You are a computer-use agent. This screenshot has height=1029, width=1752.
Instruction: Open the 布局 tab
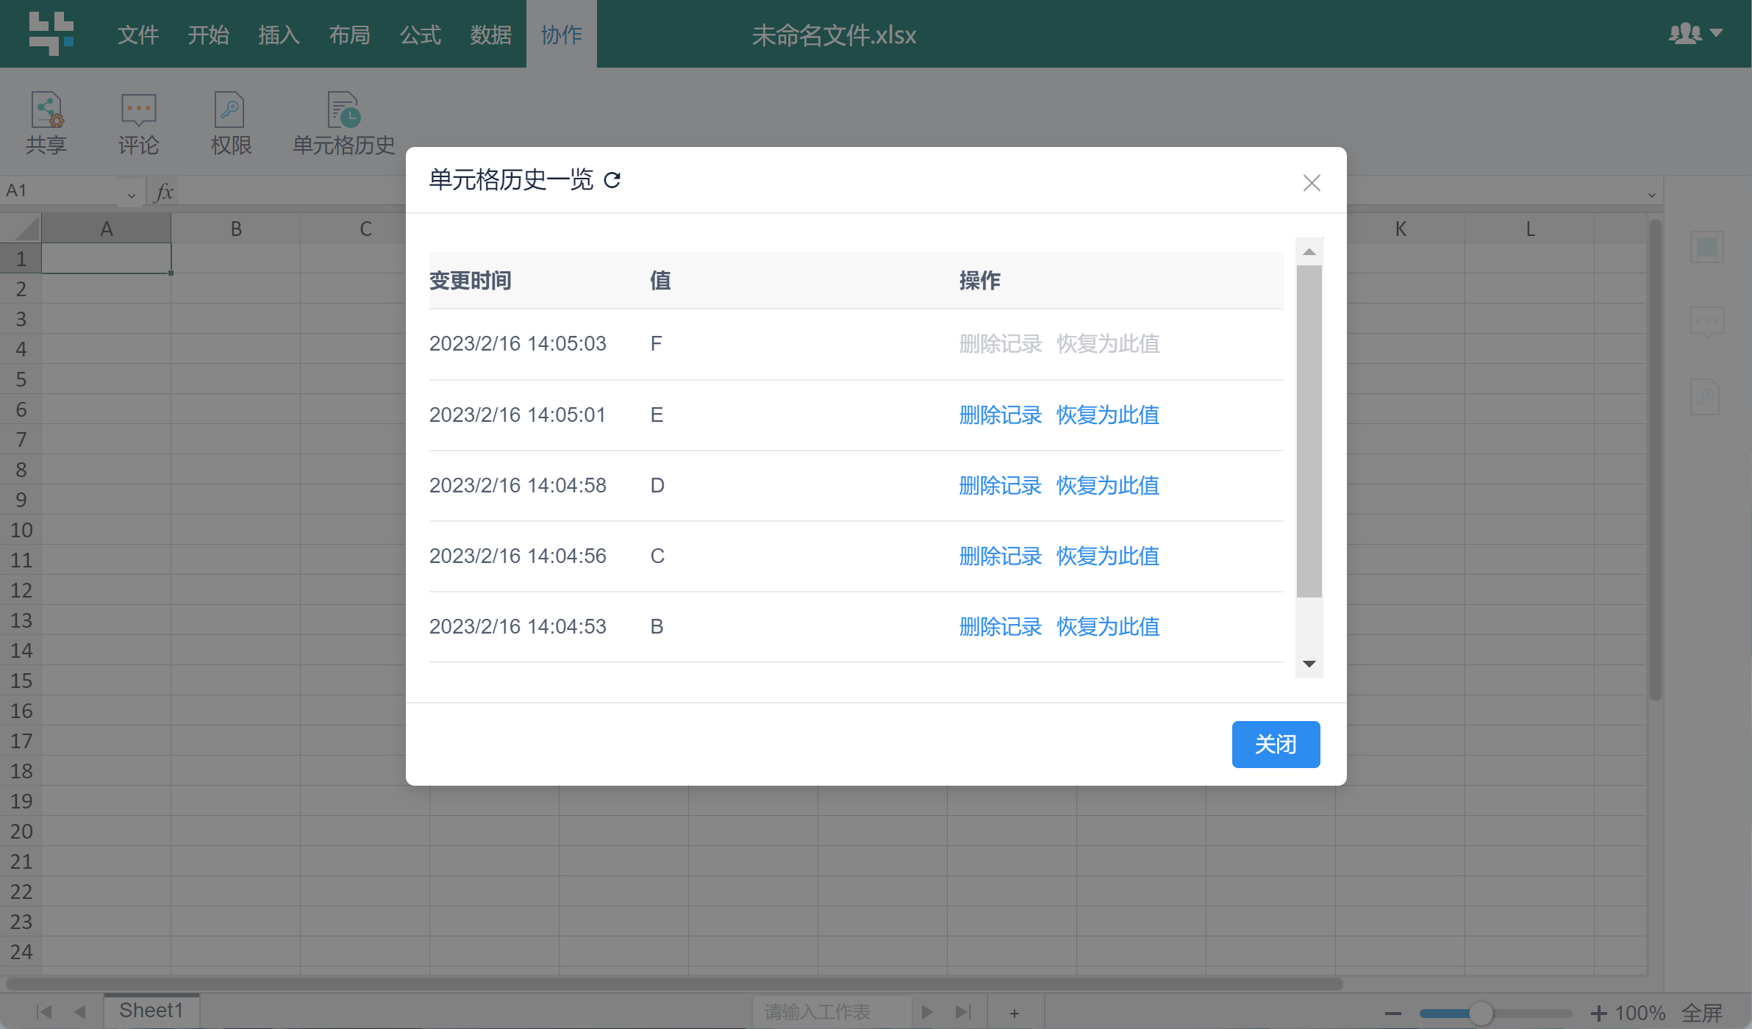tap(350, 35)
